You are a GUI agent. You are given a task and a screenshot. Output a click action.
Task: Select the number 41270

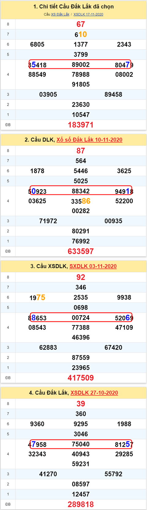[x=48, y=474]
